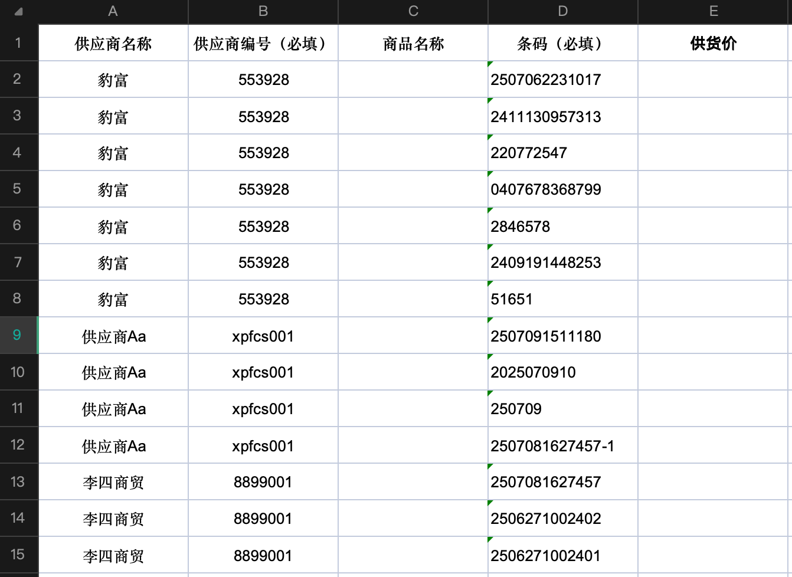Click the green indicator on barcode 250709

[490, 394]
